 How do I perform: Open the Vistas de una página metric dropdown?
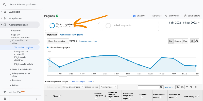pos(58,41)
